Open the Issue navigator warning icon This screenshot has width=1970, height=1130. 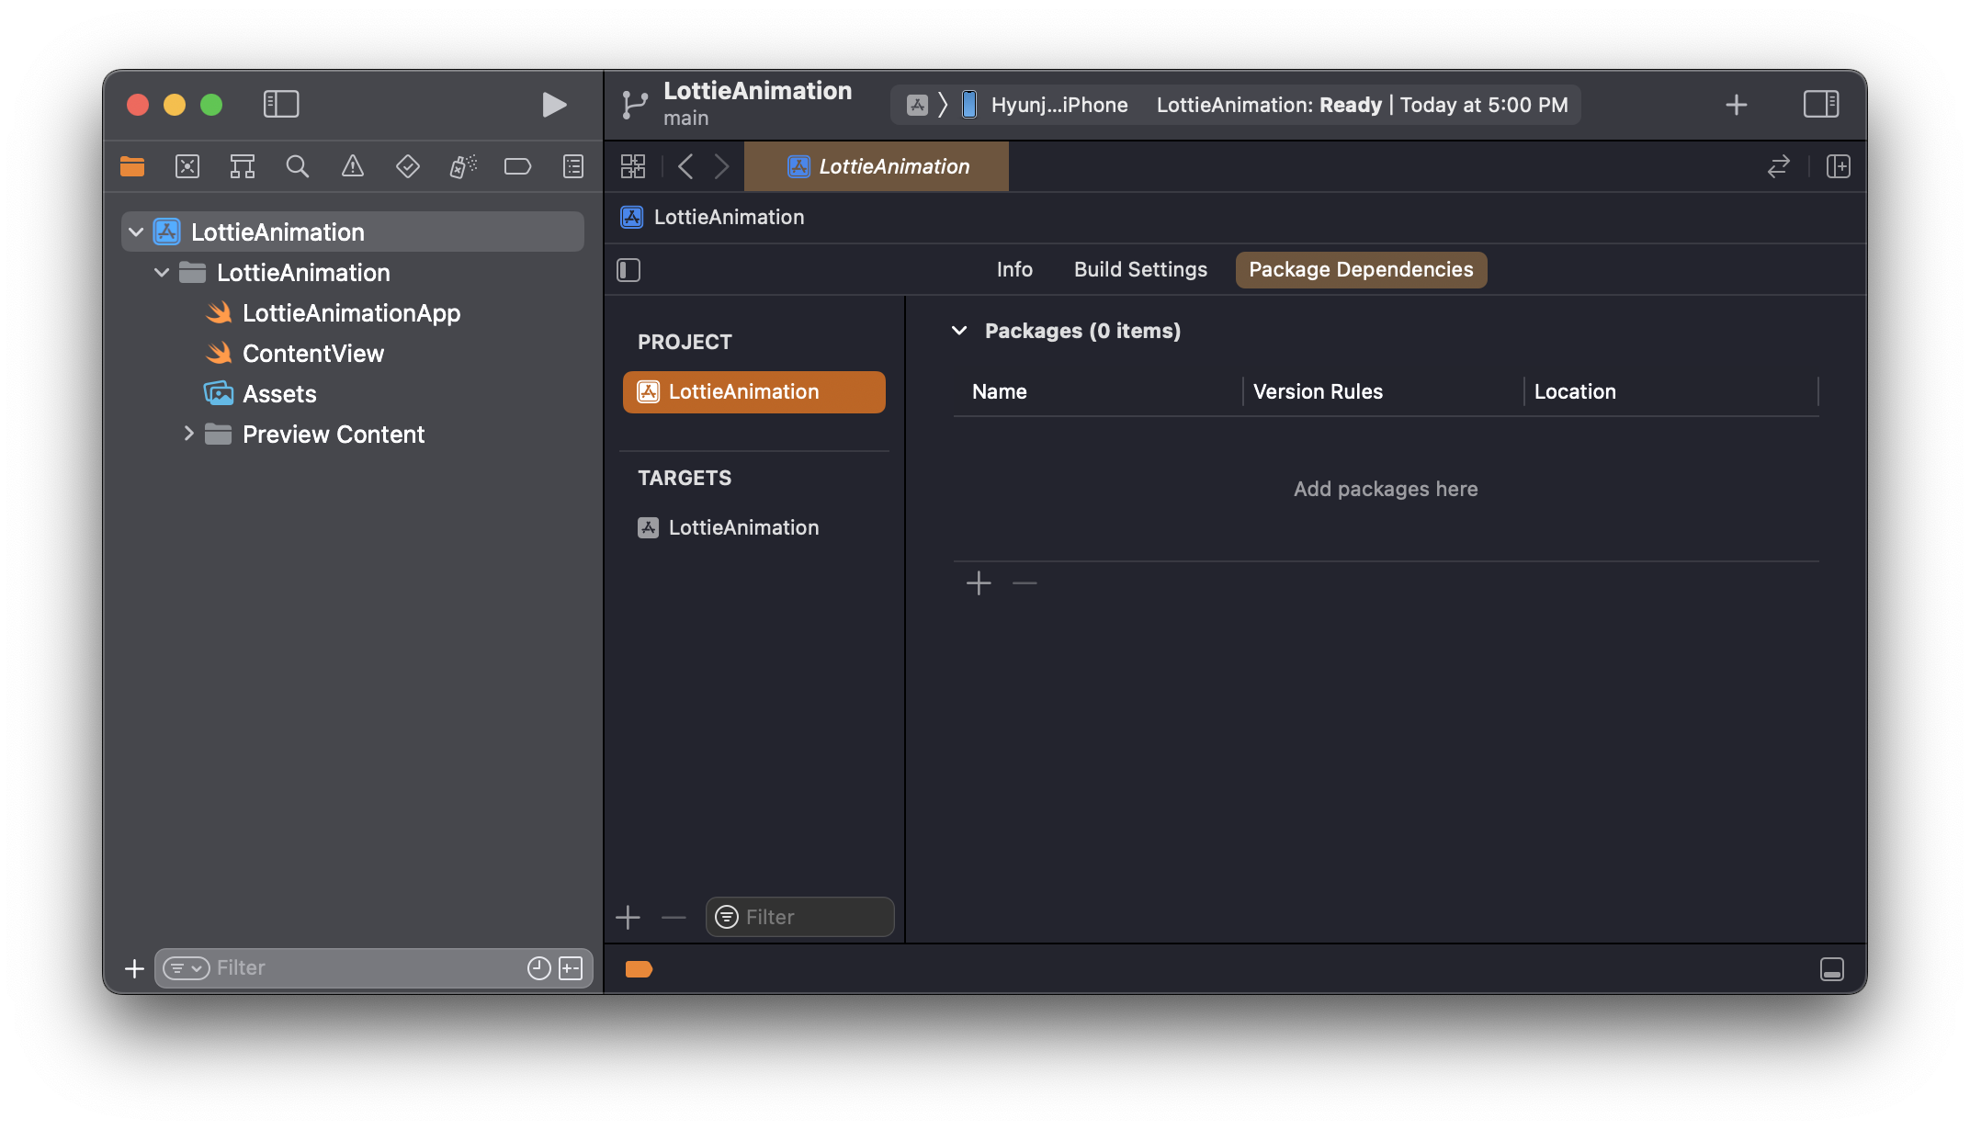353,166
